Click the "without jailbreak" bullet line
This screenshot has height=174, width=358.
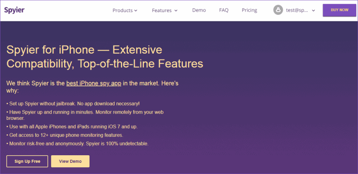(73, 104)
